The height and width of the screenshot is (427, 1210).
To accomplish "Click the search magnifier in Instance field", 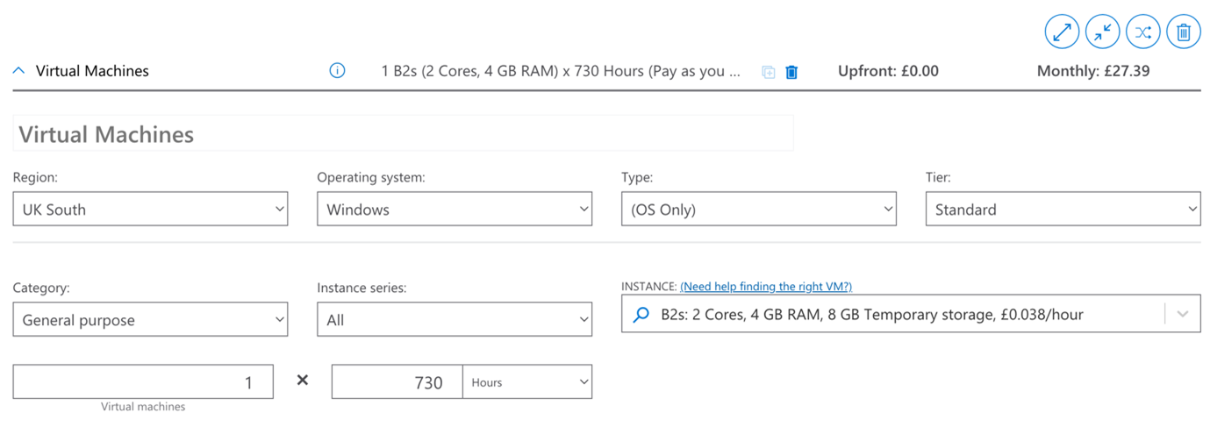I will 641,314.
